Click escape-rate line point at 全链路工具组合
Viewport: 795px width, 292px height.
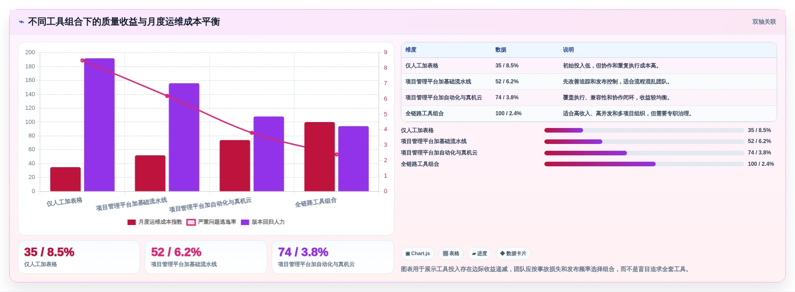pyautogui.click(x=337, y=155)
